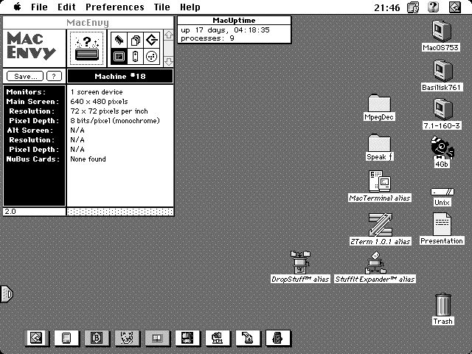Select the MpegDec folder

[x=379, y=103]
